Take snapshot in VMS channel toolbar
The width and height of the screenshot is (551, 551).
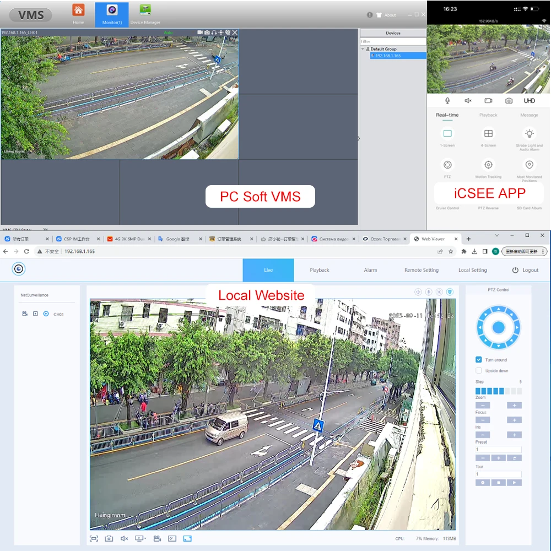point(207,33)
